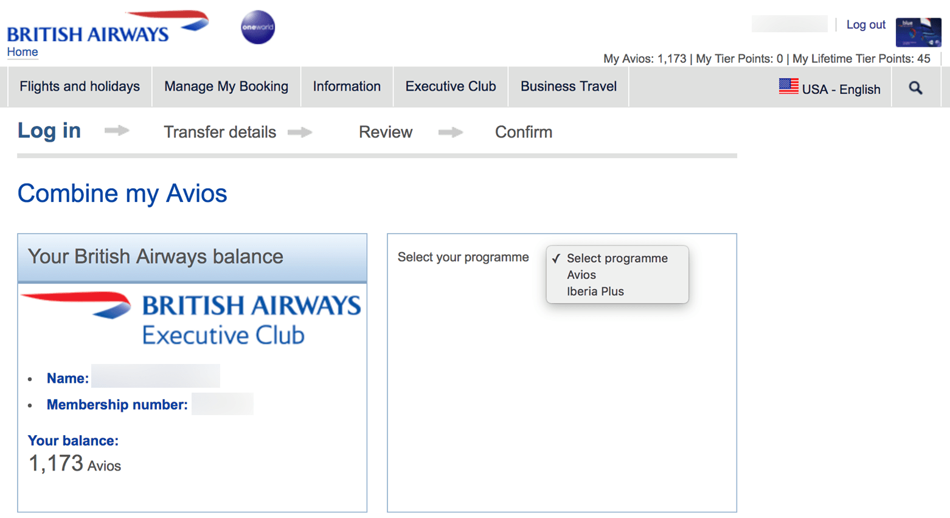Go back using the Home link

[22, 52]
